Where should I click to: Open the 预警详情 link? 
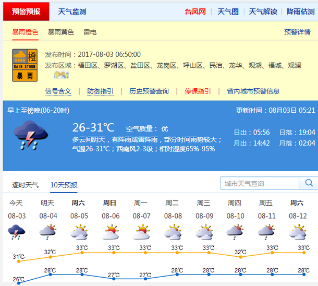coord(297,32)
